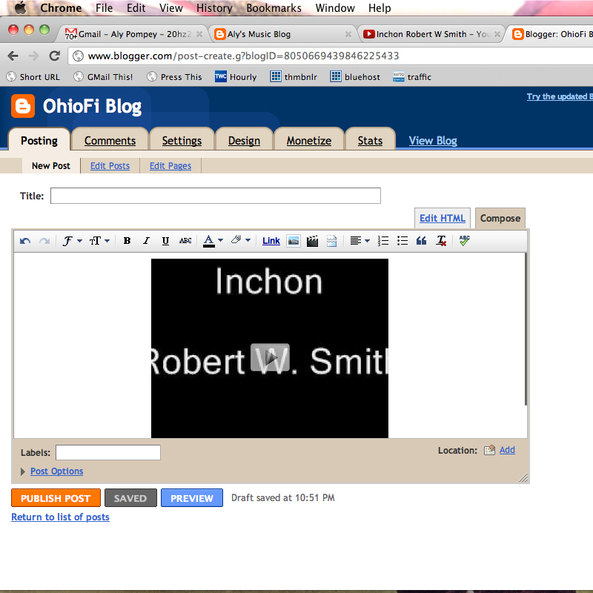The height and width of the screenshot is (593, 593).
Task: Open Bookmarks menu in menu bar
Action: [274, 8]
